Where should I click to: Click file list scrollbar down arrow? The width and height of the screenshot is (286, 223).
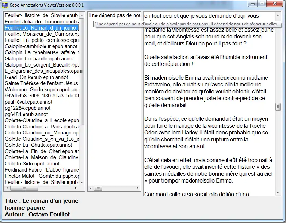pyautogui.click(x=82, y=183)
